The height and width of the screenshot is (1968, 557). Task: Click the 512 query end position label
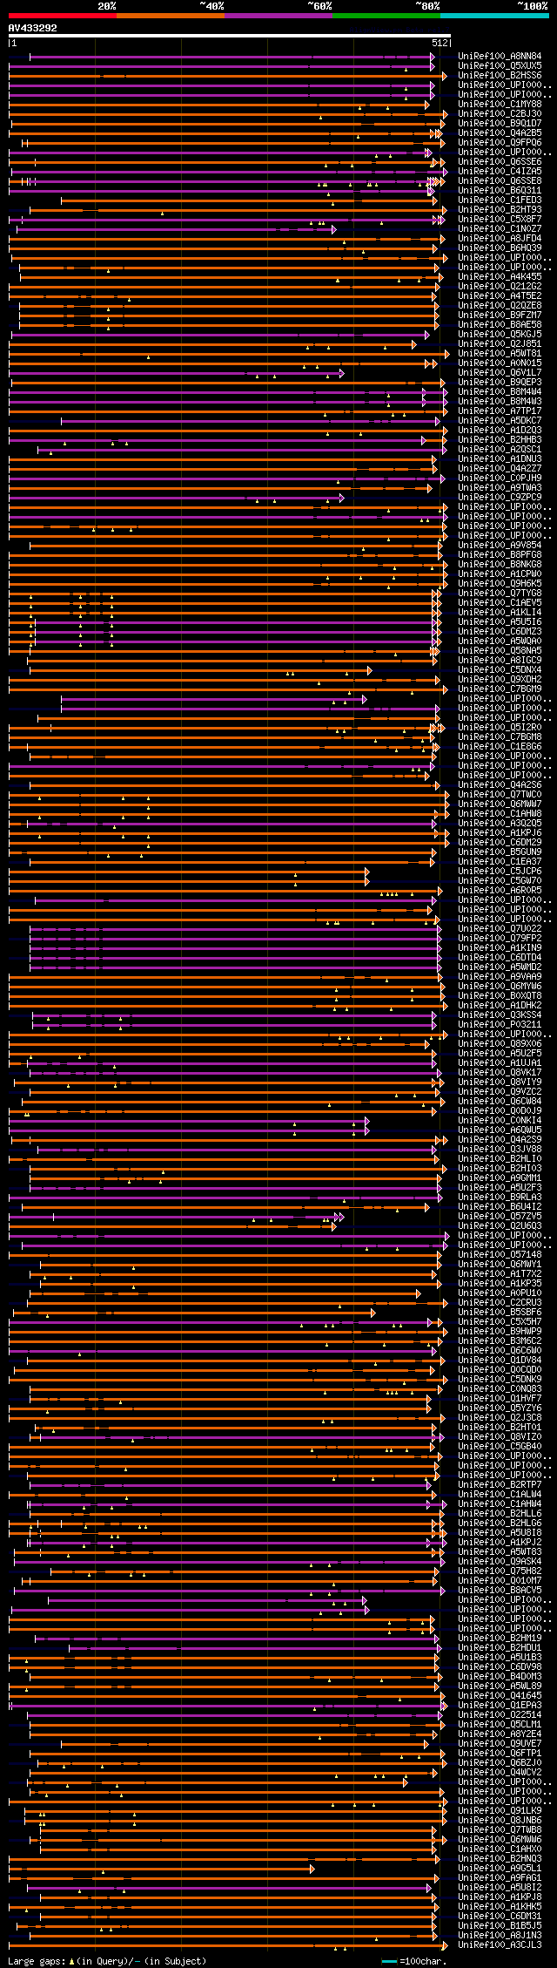click(x=440, y=43)
